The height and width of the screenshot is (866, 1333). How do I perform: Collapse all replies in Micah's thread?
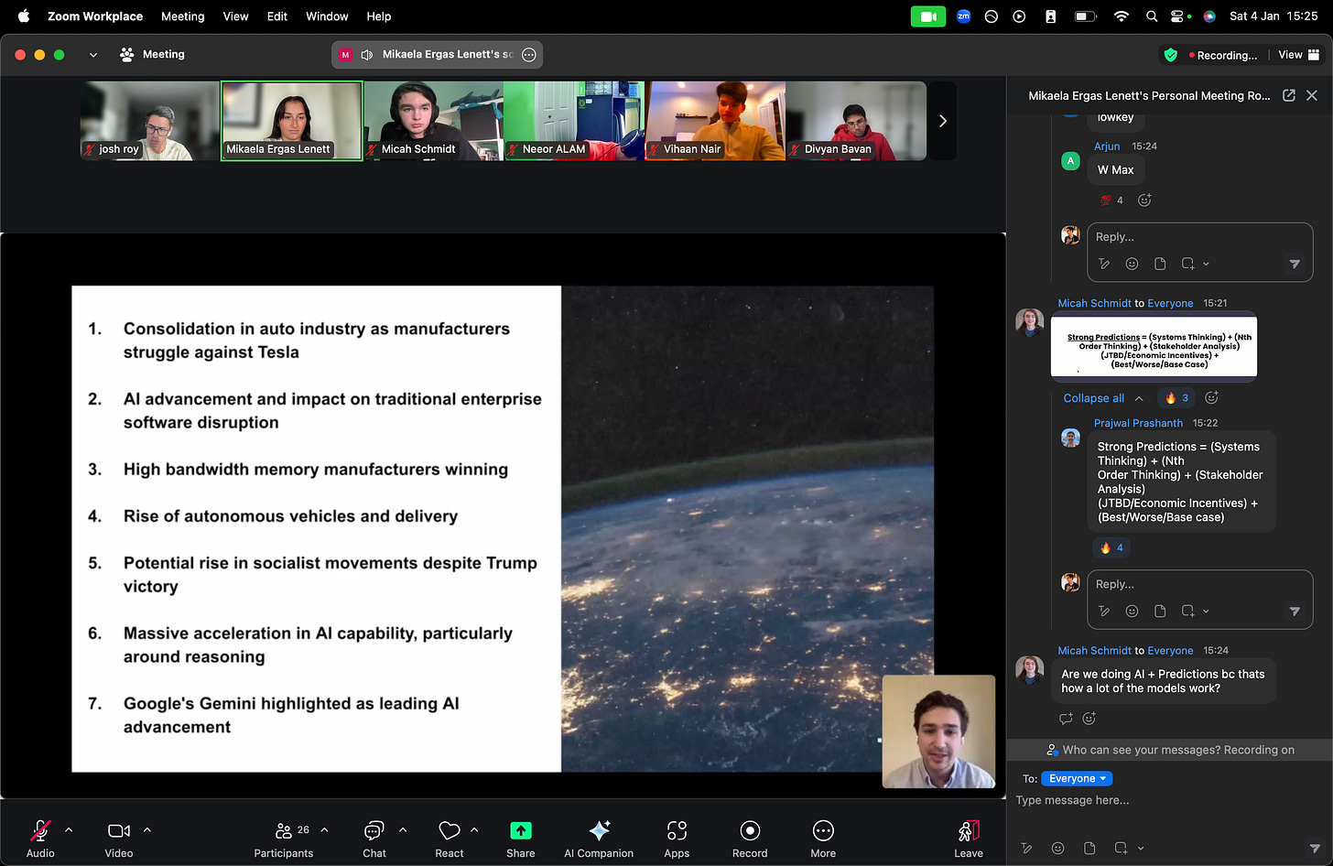pyautogui.click(x=1103, y=398)
